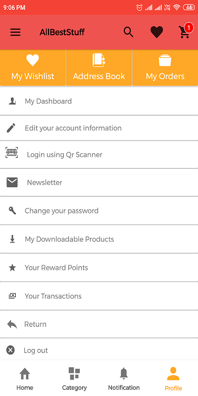Open the Address Book tile
198x396 pixels.
[99, 68]
